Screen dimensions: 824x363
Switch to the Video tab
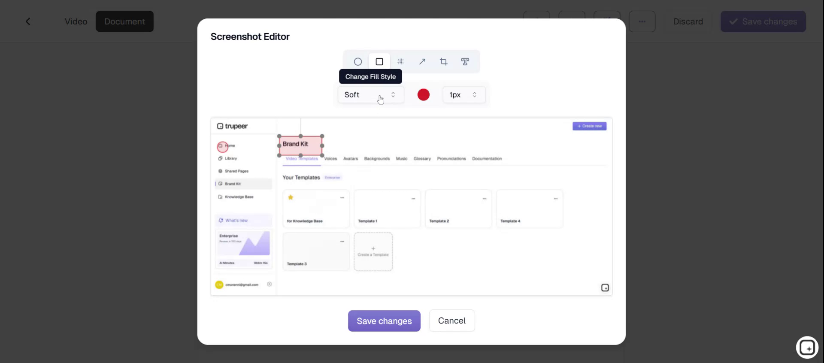pyautogui.click(x=76, y=21)
